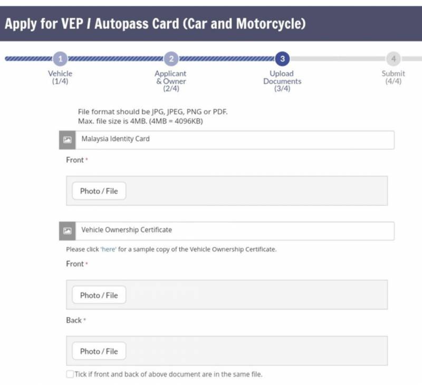Click image icon beside Vehicle Ownership Certificate
Image resolution: width=422 pixels, height=385 pixels.
(67, 231)
